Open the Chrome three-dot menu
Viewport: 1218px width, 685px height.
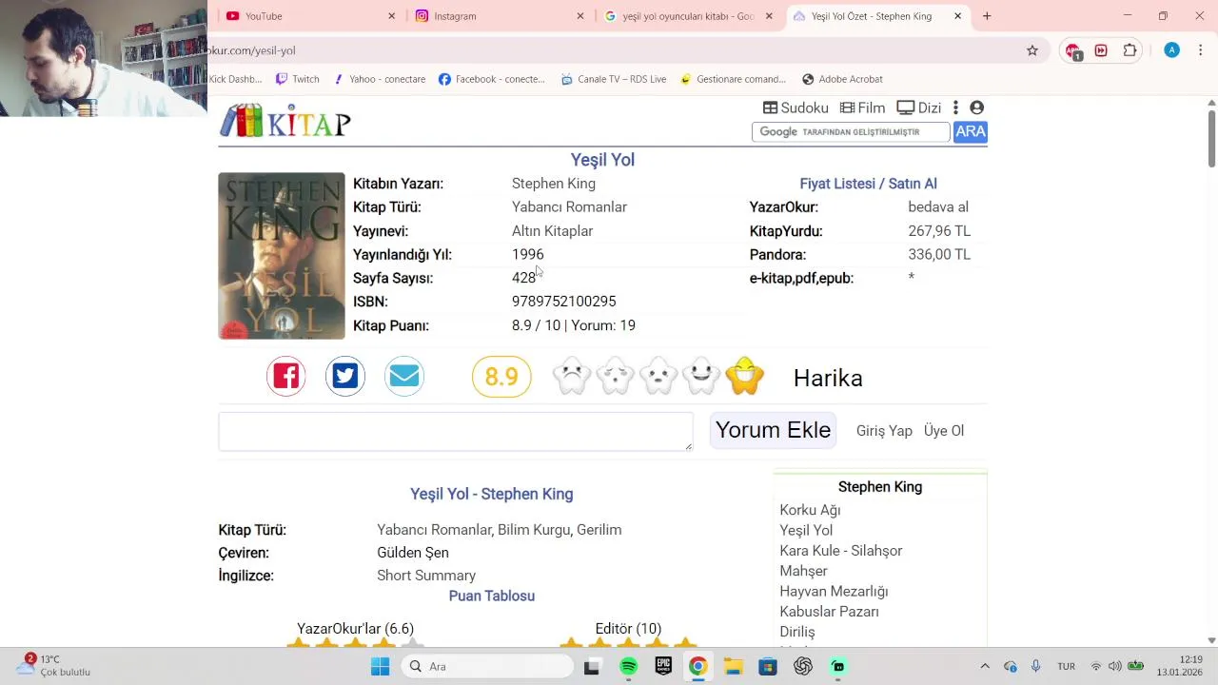click(x=1200, y=50)
